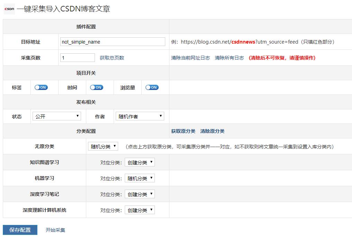Open the 深度理解计算机系统 对应分类 dropdown

(x=140, y=210)
